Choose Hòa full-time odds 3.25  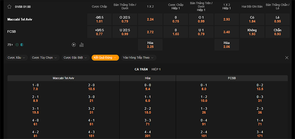pos(150,45)
